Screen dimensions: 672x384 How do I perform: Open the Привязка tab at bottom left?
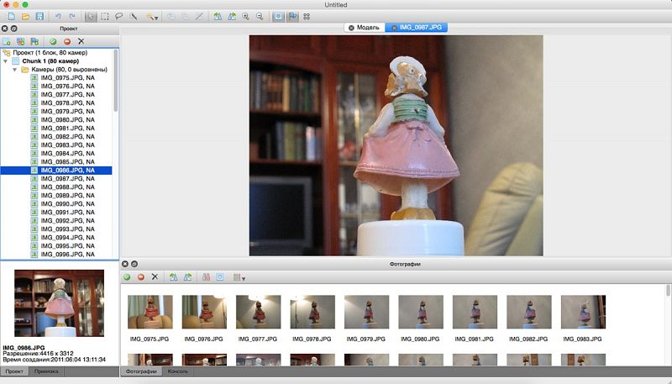coord(46,371)
